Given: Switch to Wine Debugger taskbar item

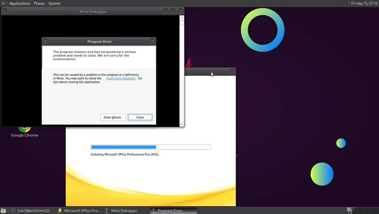Looking at the screenshot, I should [x=127, y=211].
